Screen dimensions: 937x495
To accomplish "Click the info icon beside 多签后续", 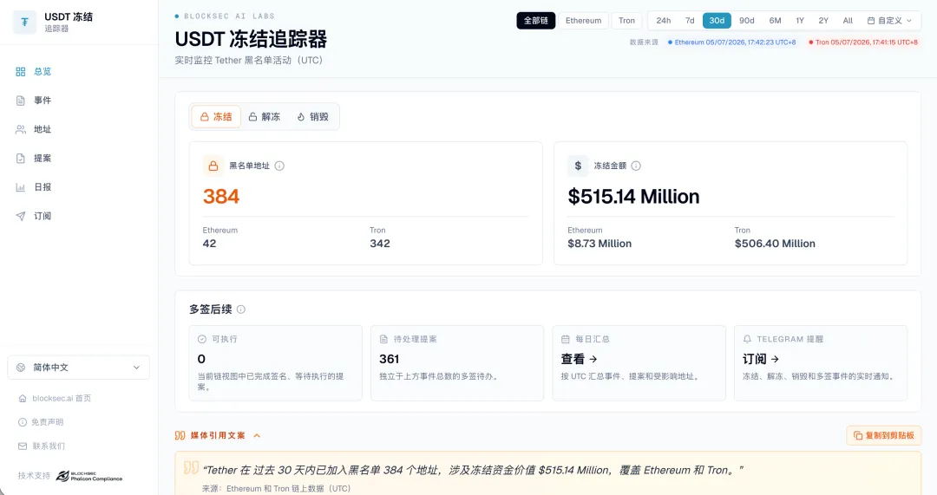I will pyautogui.click(x=241, y=309).
